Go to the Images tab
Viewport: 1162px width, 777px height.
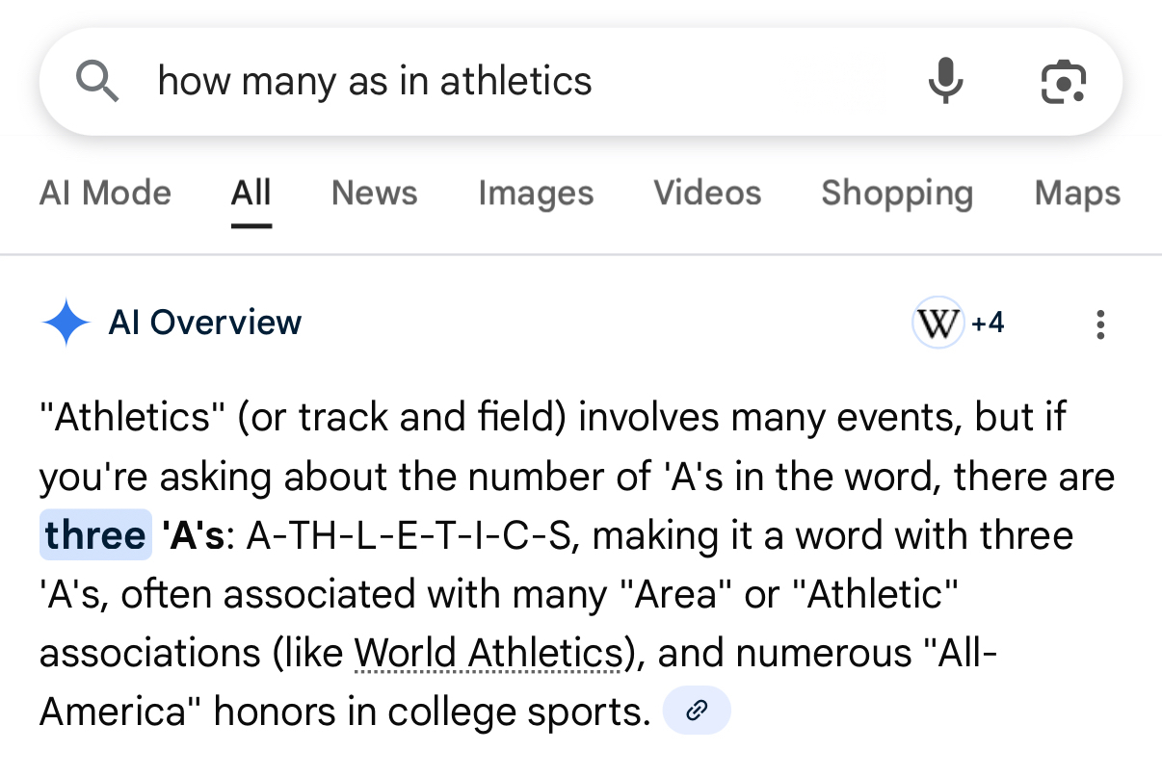pyautogui.click(x=536, y=193)
